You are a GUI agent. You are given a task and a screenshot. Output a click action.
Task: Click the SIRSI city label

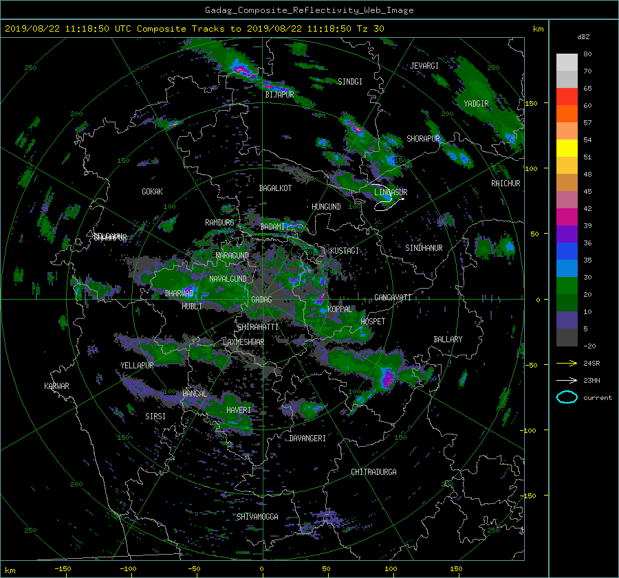(x=155, y=416)
